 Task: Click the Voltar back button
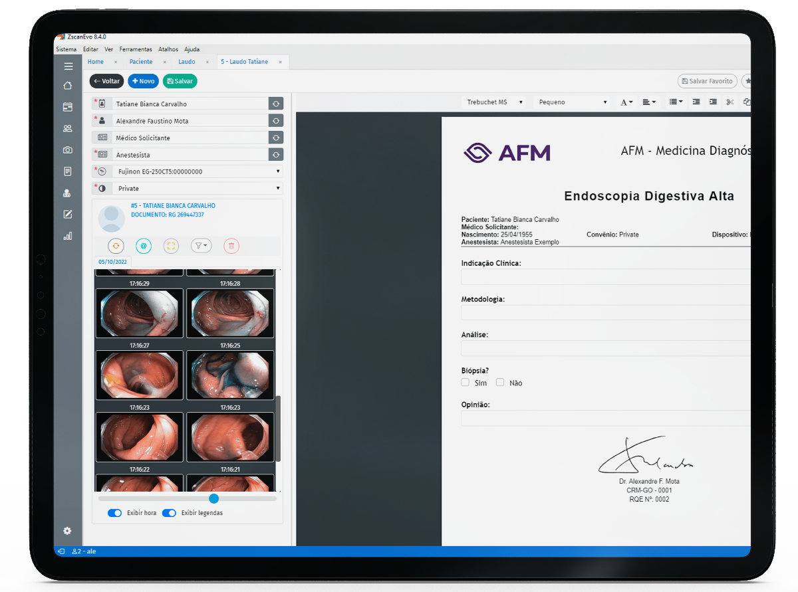click(106, 81)
